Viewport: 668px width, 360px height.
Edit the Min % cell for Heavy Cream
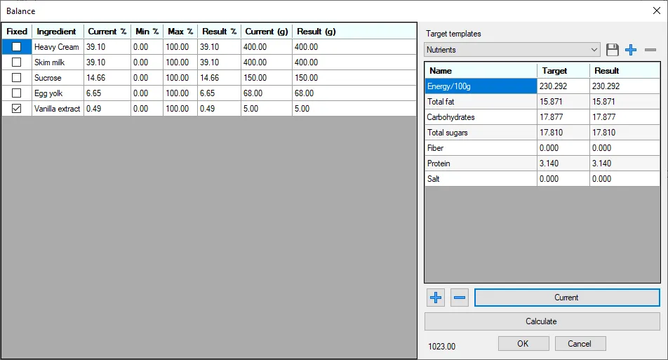147,47
